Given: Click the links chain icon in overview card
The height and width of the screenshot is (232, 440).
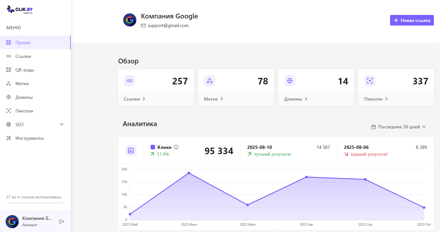Looking at the screenshot, I should point(130,81).
